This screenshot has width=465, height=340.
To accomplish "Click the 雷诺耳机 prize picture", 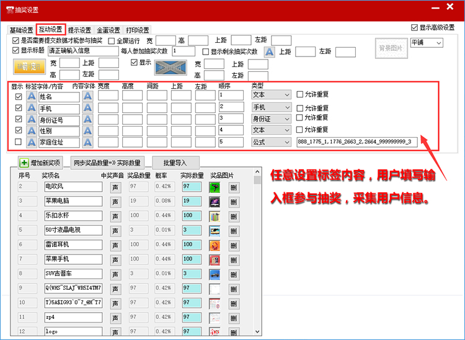I will click(x=215, y=245).
